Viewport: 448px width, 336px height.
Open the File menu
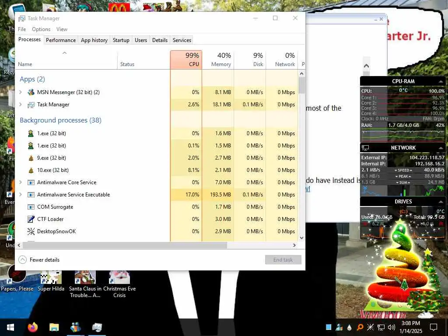coord(22,29)
